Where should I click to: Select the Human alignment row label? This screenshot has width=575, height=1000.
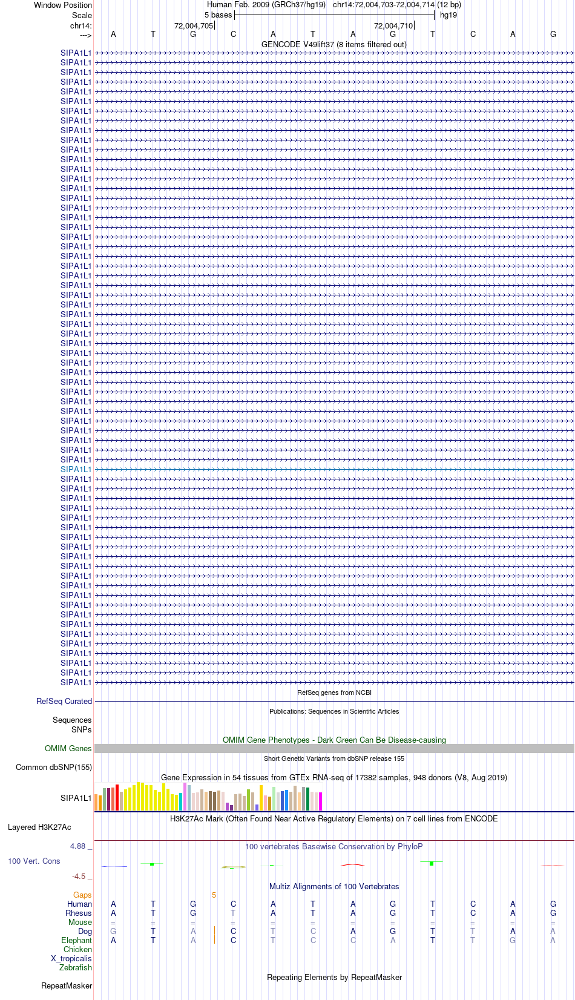(x=79, y=904)
